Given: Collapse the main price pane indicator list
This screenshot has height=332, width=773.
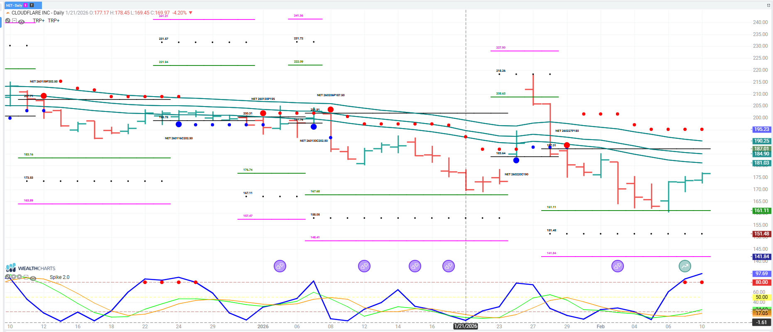Looking at the screenshot, I should pyautogui.click(x=14, y=21).
